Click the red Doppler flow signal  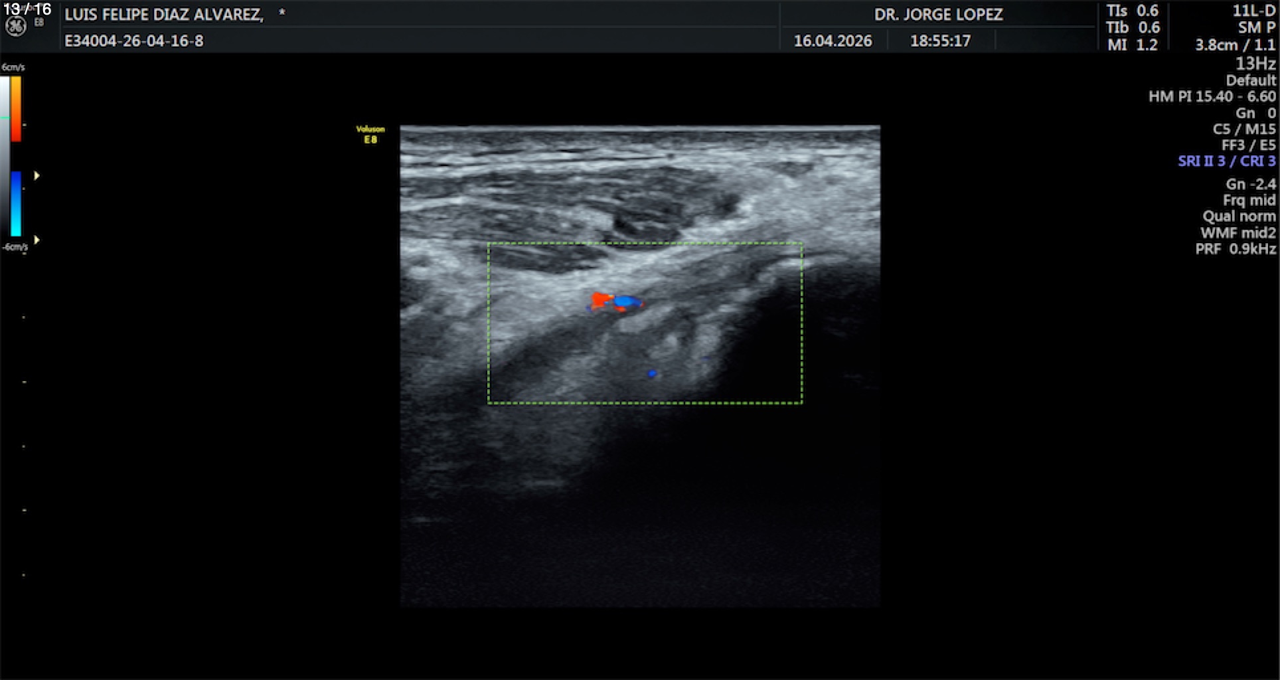[x=601, y=300]
